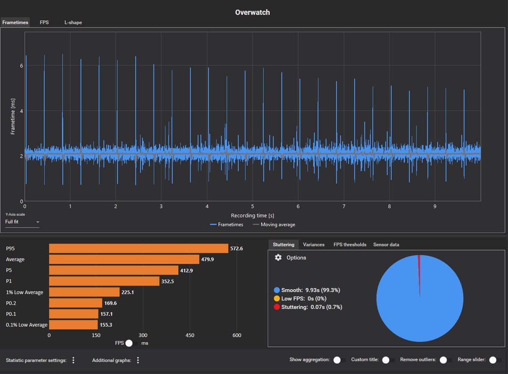
Task: Click the Overwatch chart title
Action: coord(252,12)
